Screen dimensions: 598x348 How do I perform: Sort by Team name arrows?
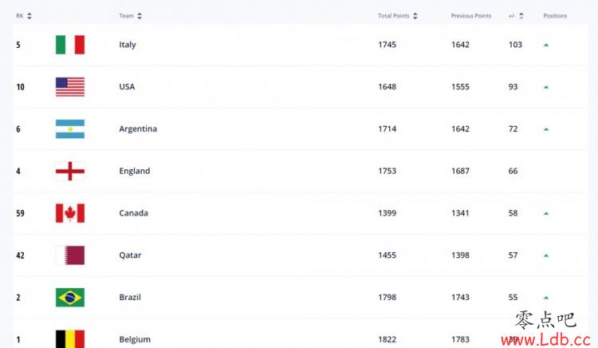140,16
